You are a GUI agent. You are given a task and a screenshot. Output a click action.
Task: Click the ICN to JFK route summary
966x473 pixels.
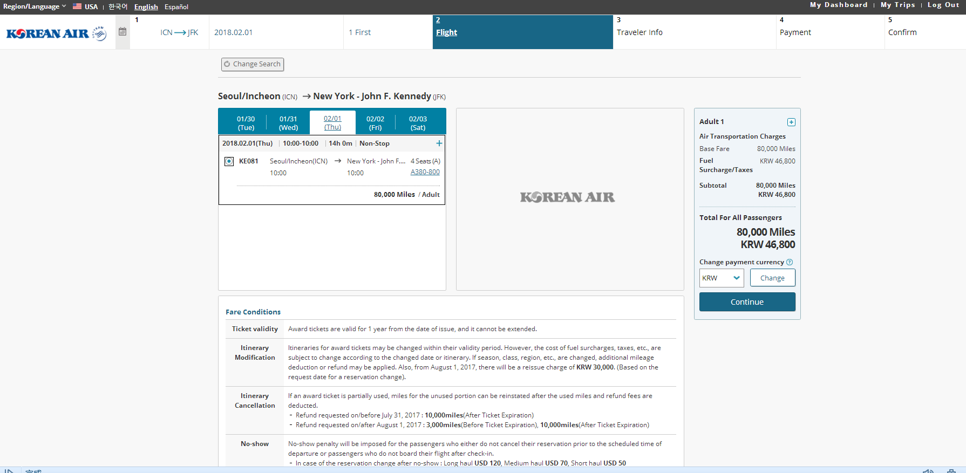tap(179, 32)
